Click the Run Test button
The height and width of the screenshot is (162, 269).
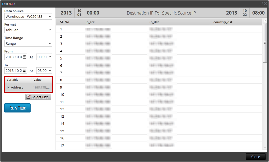17,108
